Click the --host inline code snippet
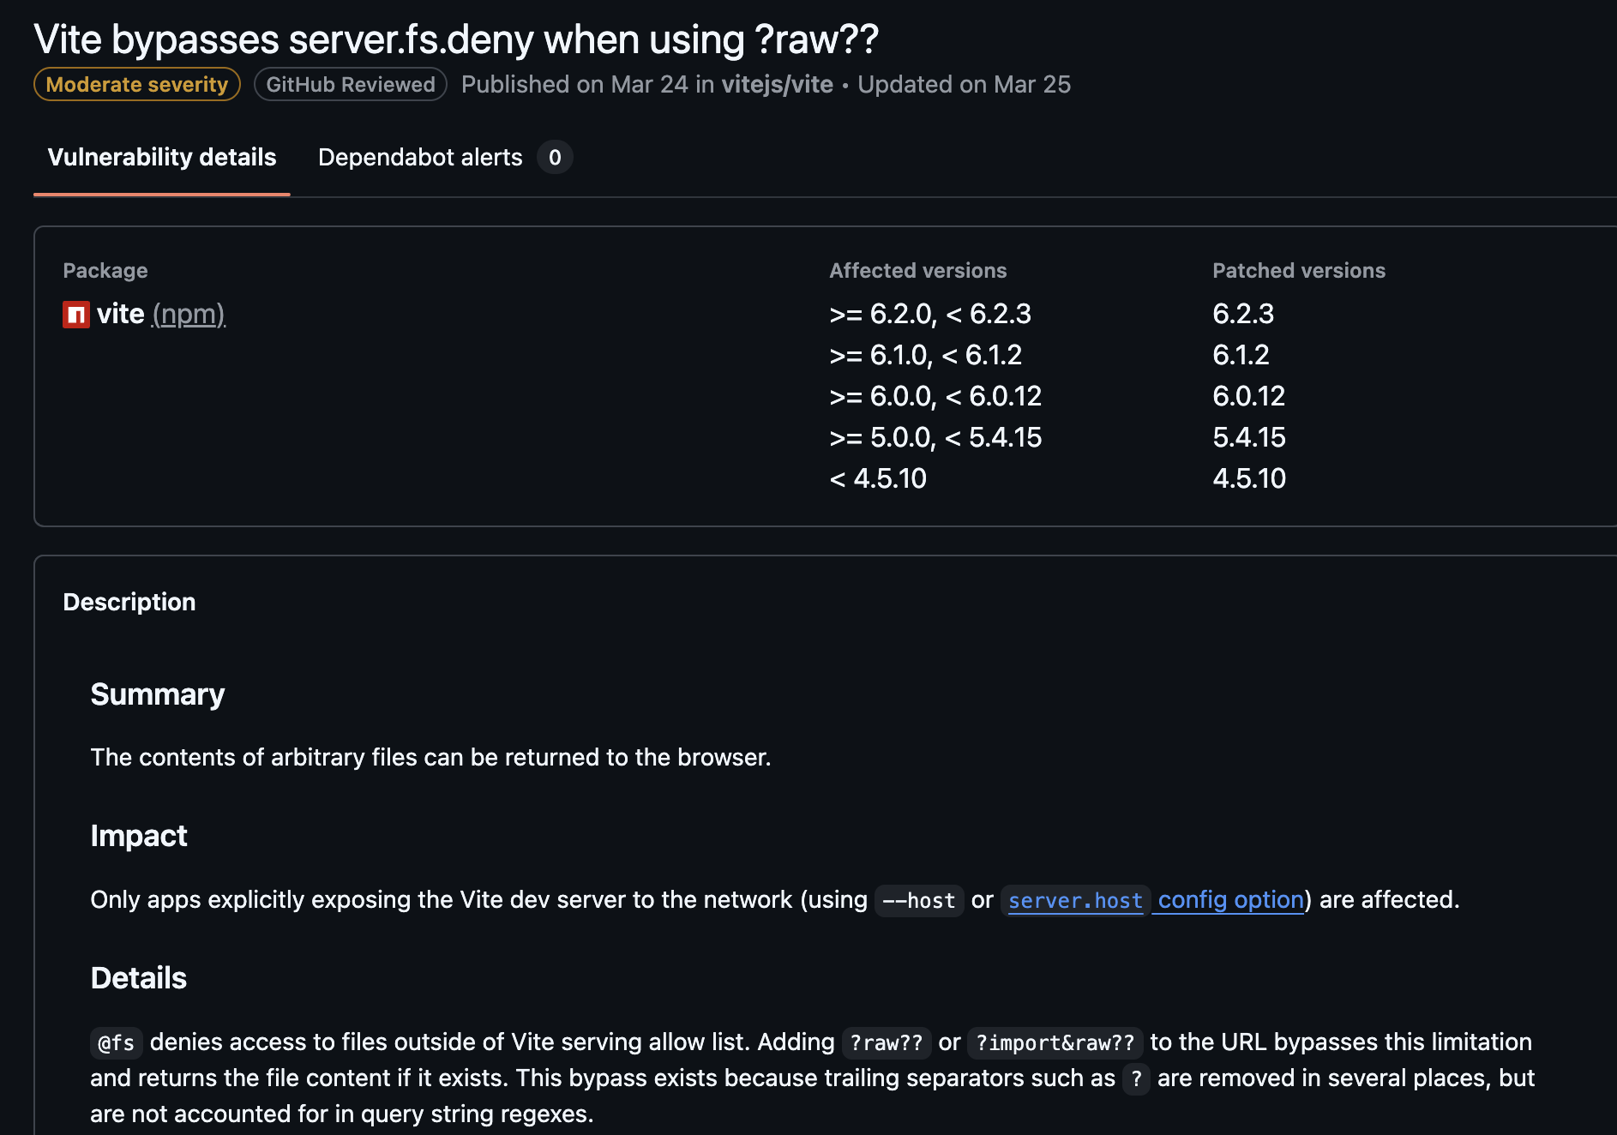Viewport: 1617px width, 1135px height. [x=919, y=901]
